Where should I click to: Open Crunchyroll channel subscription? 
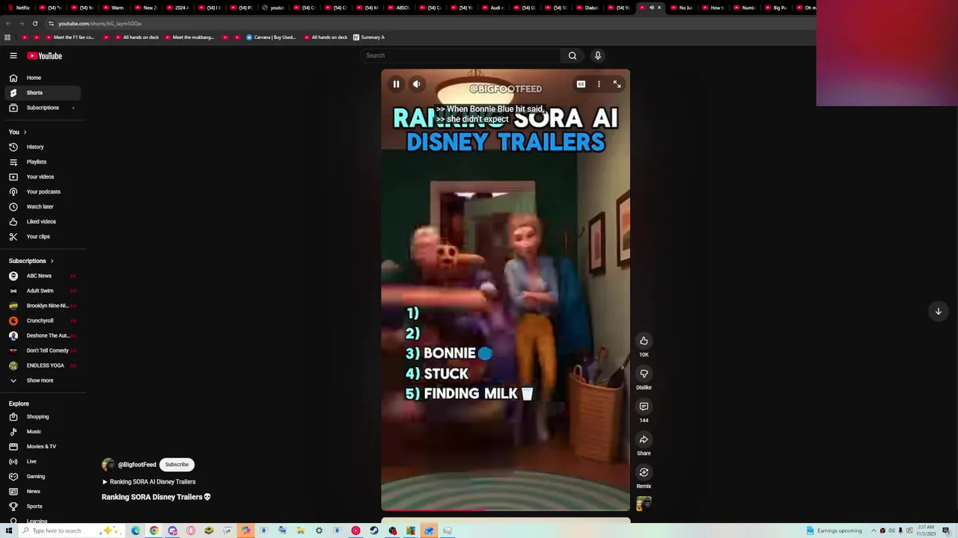(43, 321)
